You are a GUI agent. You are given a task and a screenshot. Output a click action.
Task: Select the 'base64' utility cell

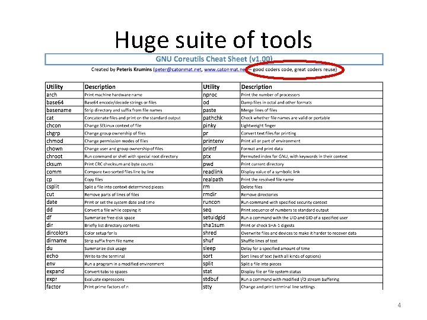point(64,103)
